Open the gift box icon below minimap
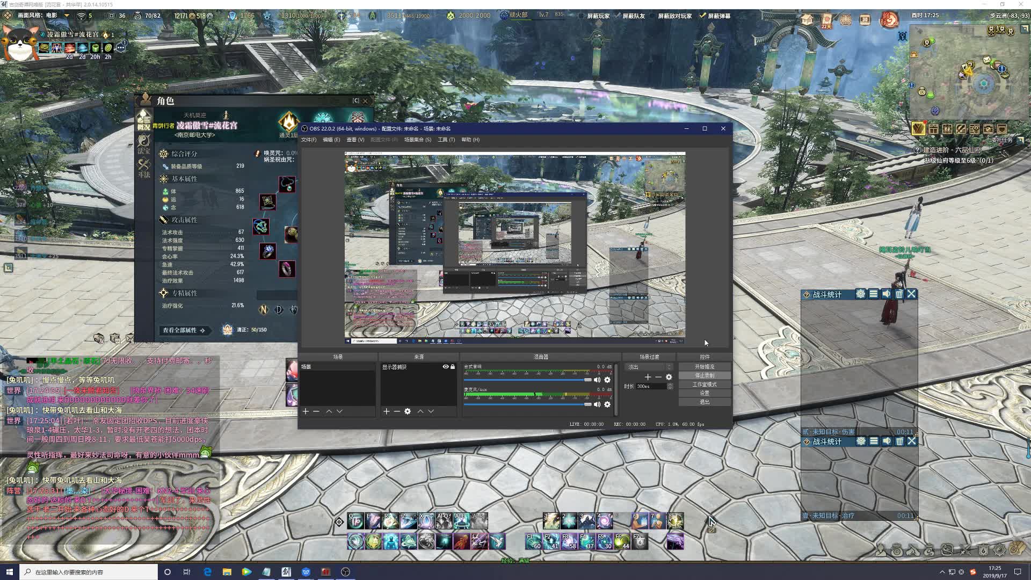 (x=933, y=129)
